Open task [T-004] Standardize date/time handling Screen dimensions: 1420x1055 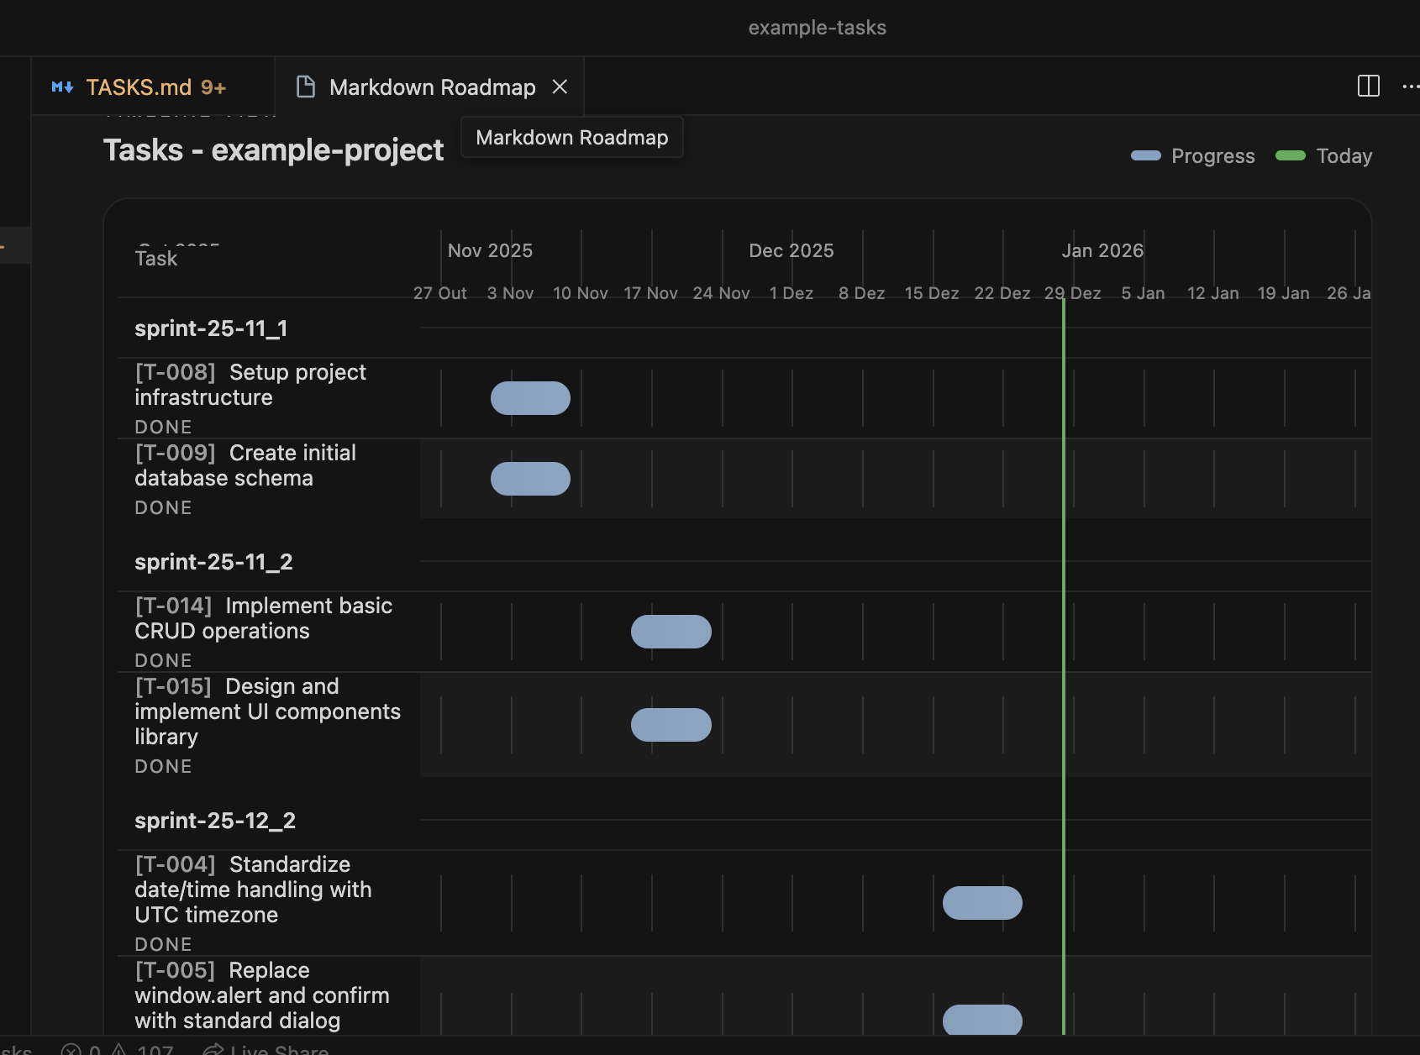click(253, 890)
